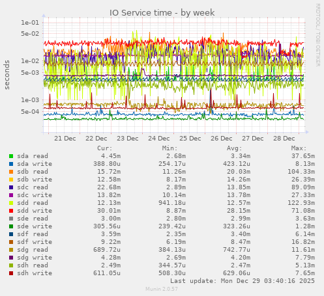
Task: Select the 'sdg read' legend label
Action: 33,250
